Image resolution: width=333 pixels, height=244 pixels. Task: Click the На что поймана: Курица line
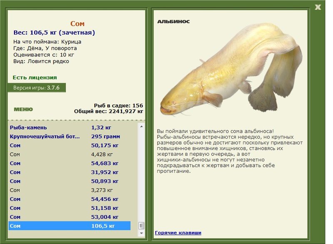[x=47, y=42]
